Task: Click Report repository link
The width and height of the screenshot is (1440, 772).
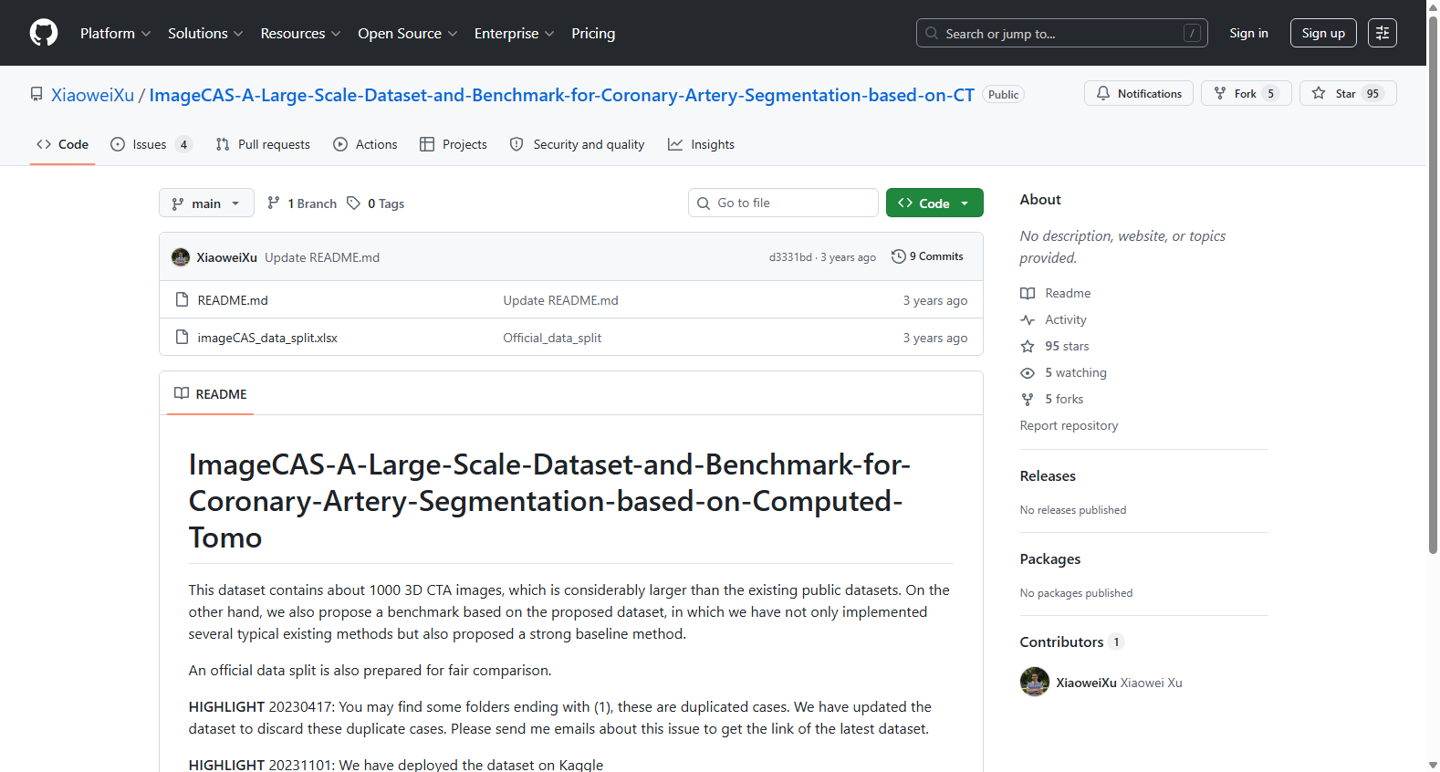Action: pos(1069,425)
